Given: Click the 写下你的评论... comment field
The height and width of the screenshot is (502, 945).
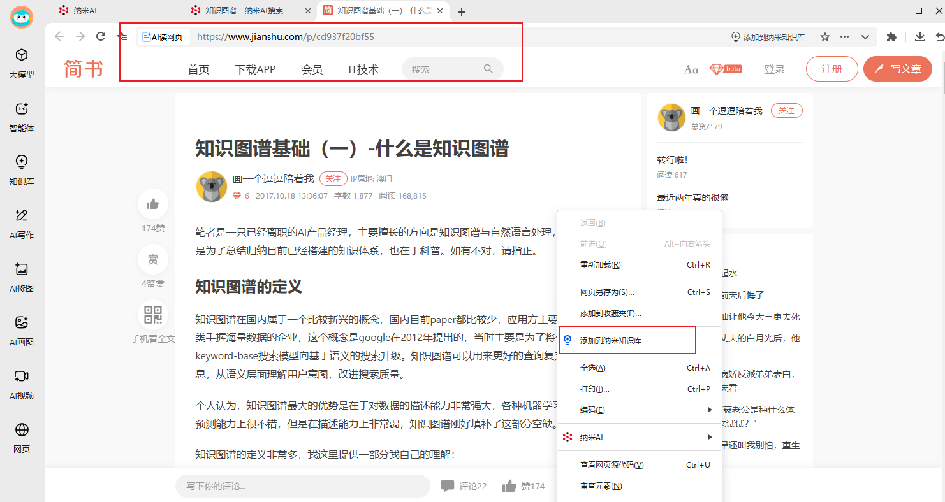Looking at the screenshot, I should point(303,486).
